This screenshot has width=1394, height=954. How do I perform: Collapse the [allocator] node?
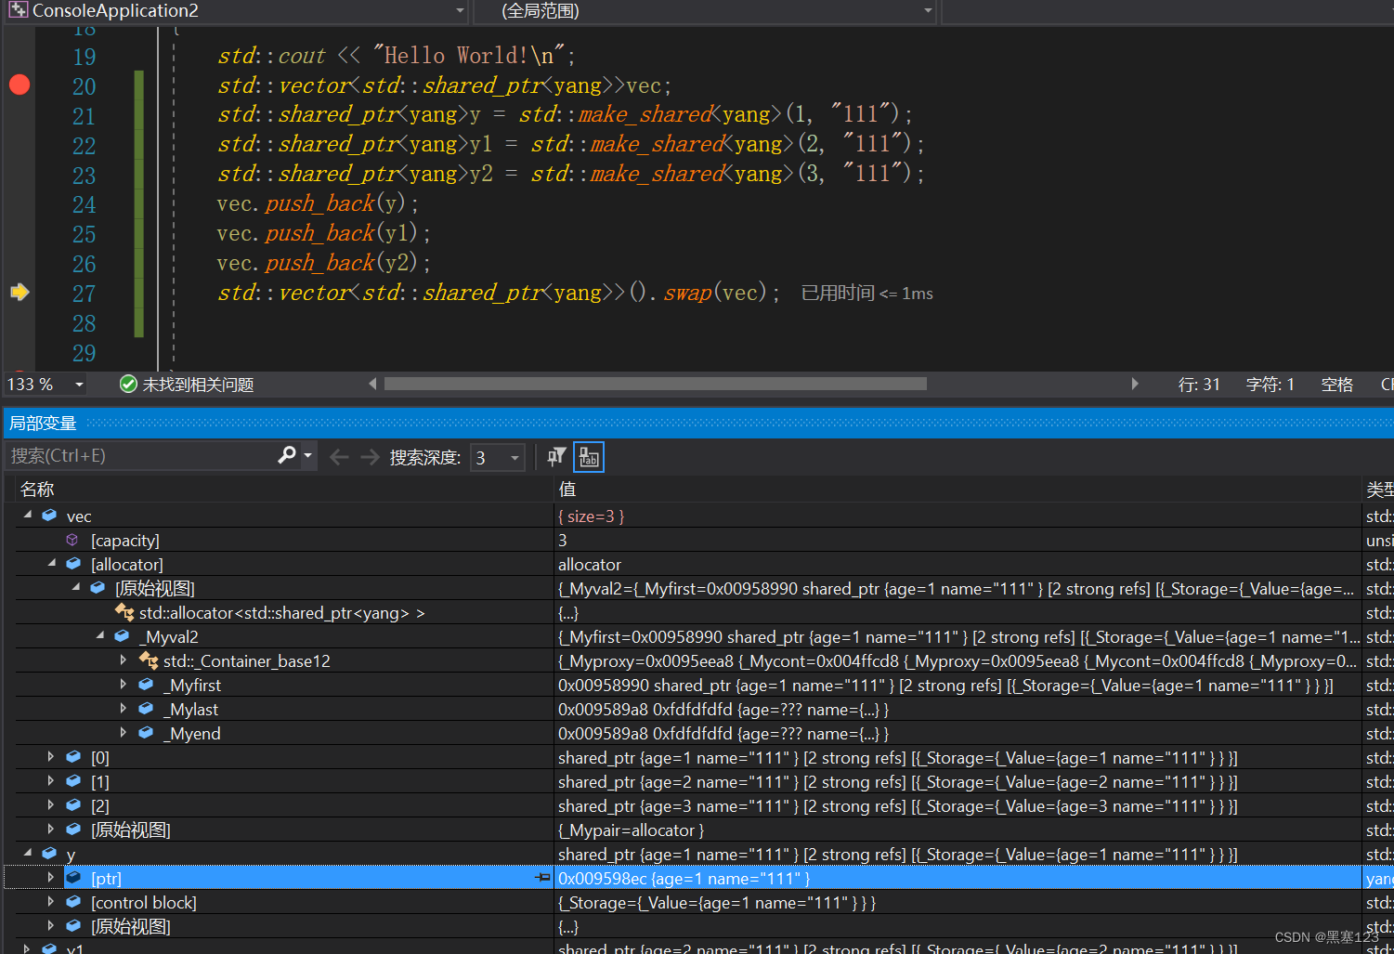click(52, 563)
